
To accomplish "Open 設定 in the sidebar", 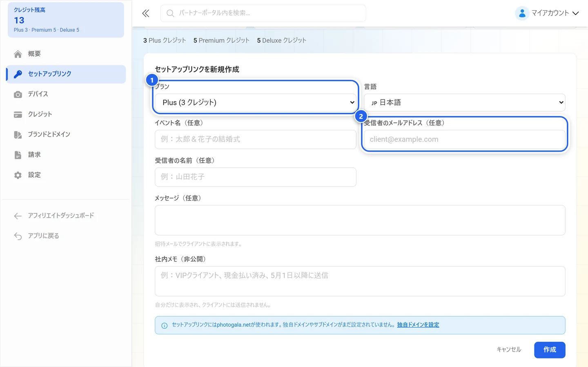I will point(66,175).
